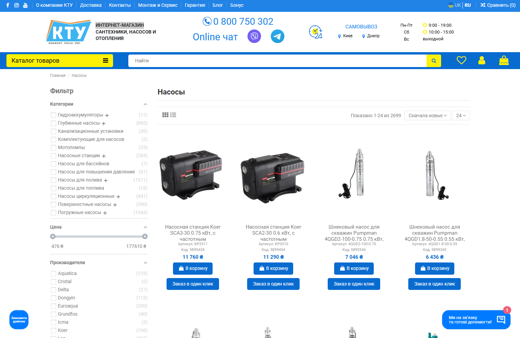Collapse the Производители filter section
This screenshot has height=338, width=520.
click(145, 263)
